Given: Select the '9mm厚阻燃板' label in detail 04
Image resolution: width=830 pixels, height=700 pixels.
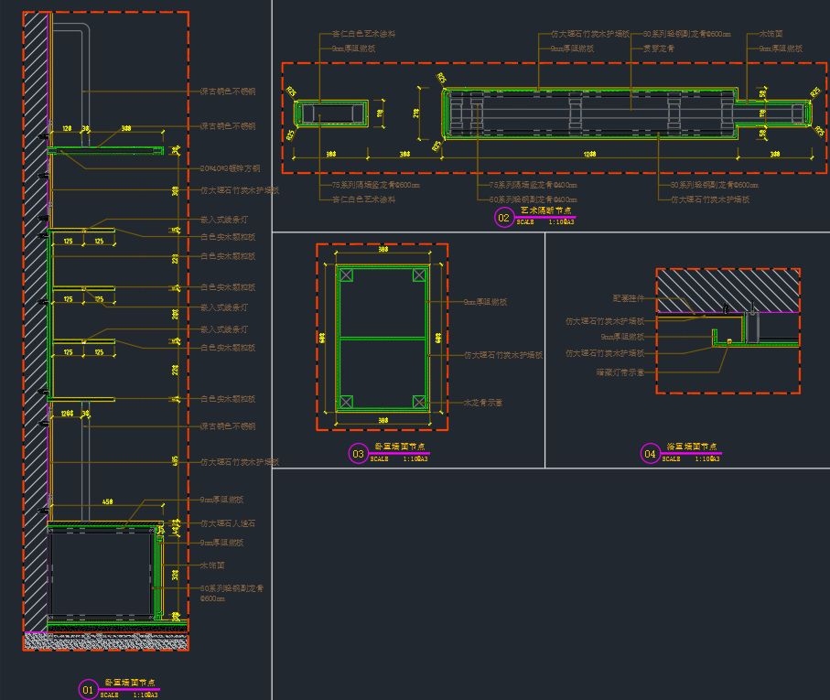Looking at the screenshot, I should (x=622, y=337).
